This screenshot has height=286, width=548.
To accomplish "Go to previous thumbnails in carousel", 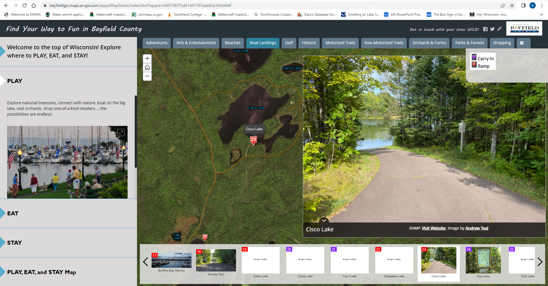I will pos(146,262).
